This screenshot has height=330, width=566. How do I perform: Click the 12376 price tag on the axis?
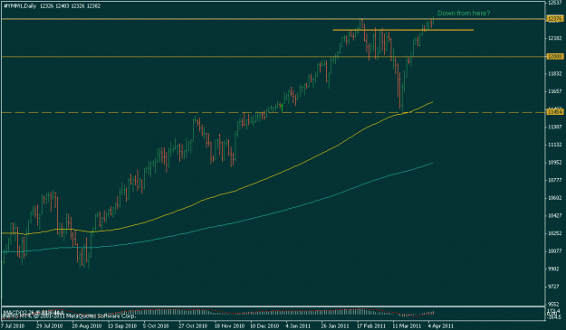click(x=554, y=19)
